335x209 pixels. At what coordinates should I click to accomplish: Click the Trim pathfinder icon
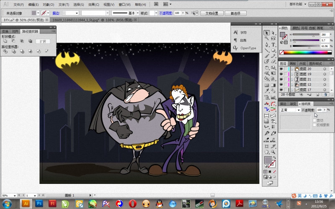click(14, 51)
